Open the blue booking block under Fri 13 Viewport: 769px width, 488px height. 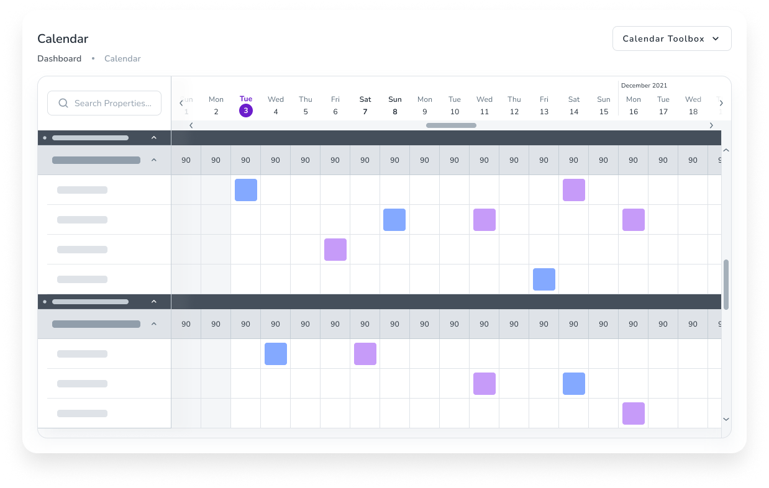544,279
